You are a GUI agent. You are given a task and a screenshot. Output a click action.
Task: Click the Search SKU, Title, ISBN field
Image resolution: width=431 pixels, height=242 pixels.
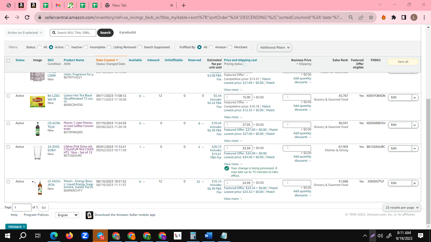[x=73, y=33]
